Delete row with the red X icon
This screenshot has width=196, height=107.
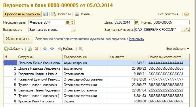37,49
